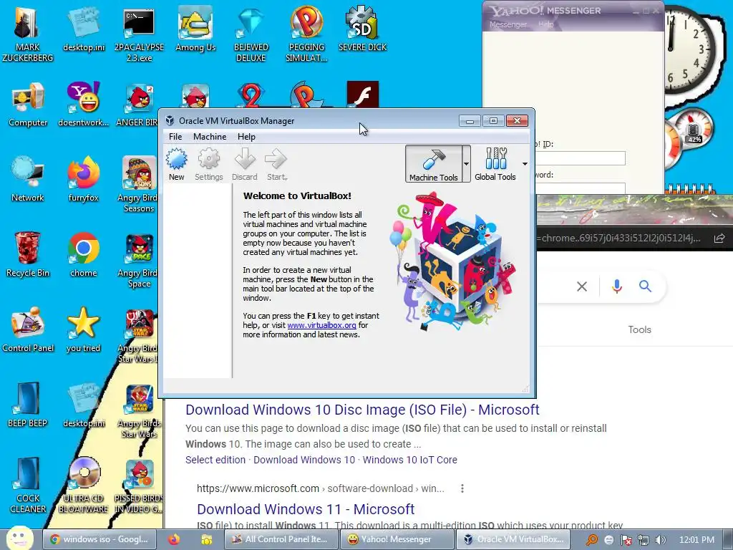Open MARK ZUCKERBERG desktop icon
The image size is (733, 550).
(x=28, y=34)
